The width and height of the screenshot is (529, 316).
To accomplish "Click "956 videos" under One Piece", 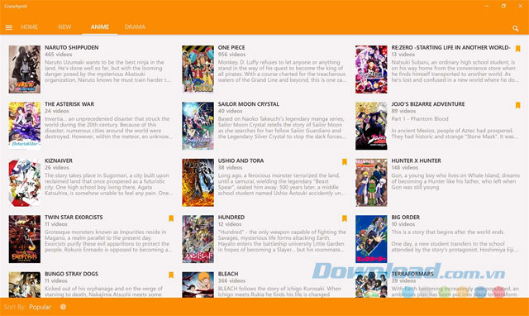I will point(231,55).
